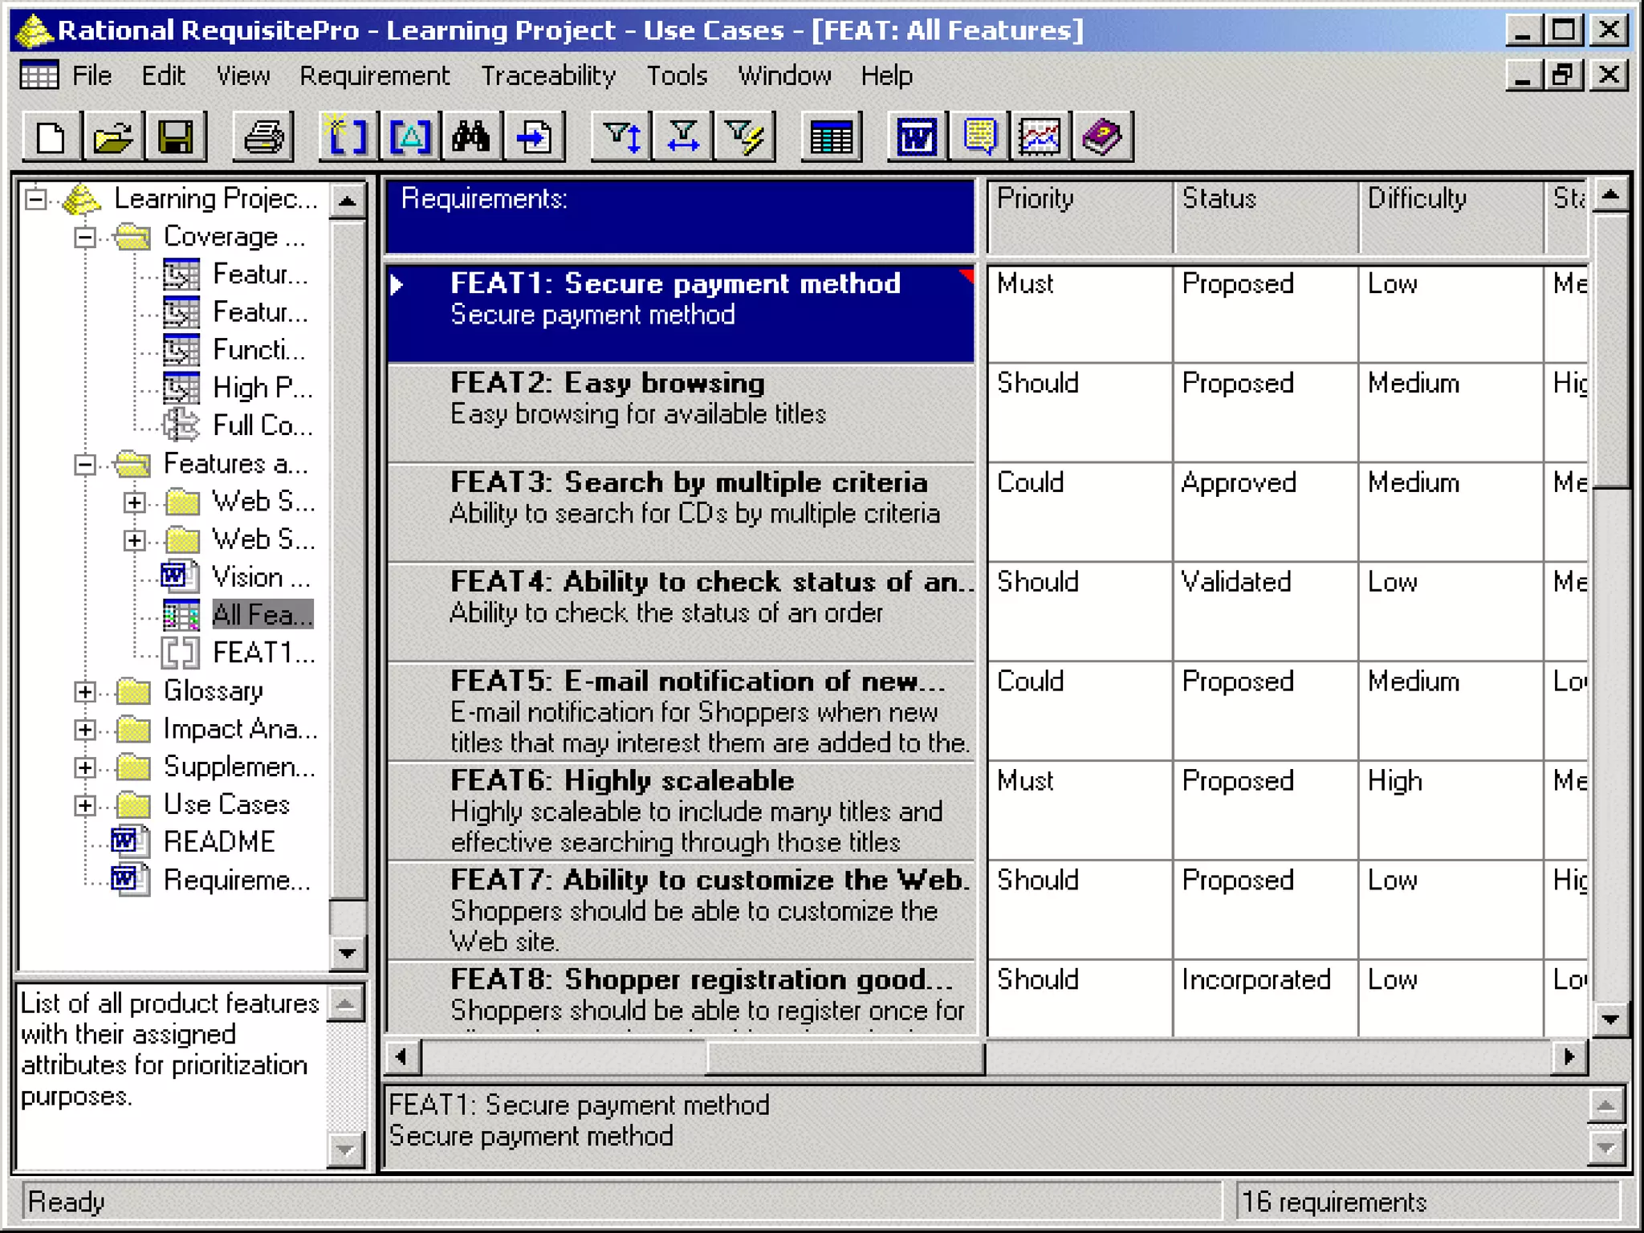Click the New Project toolbar icon
This screenshot has width=1644, height=1233.
click(x=51, y=137)
